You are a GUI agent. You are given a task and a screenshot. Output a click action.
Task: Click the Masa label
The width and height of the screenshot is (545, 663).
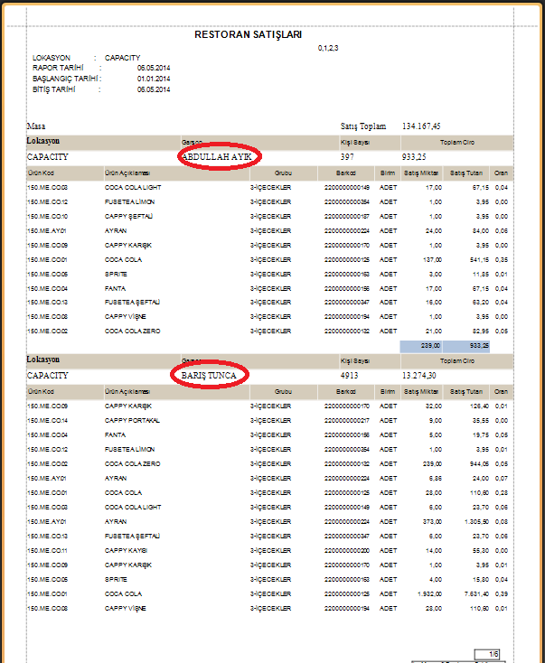click(x=36, y=126)
